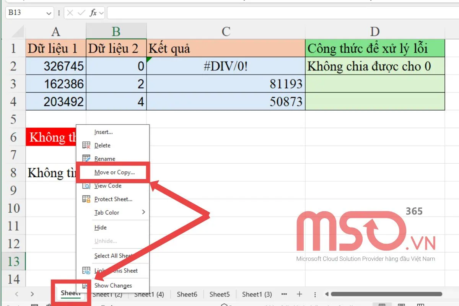Click the View Code icon in the context menu
The width and height of the screenshot is (459, 306).
tap(87, 186)
